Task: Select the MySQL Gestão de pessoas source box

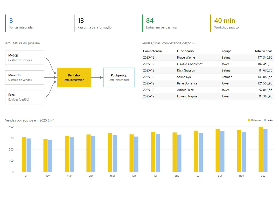Action: [25, 58]
